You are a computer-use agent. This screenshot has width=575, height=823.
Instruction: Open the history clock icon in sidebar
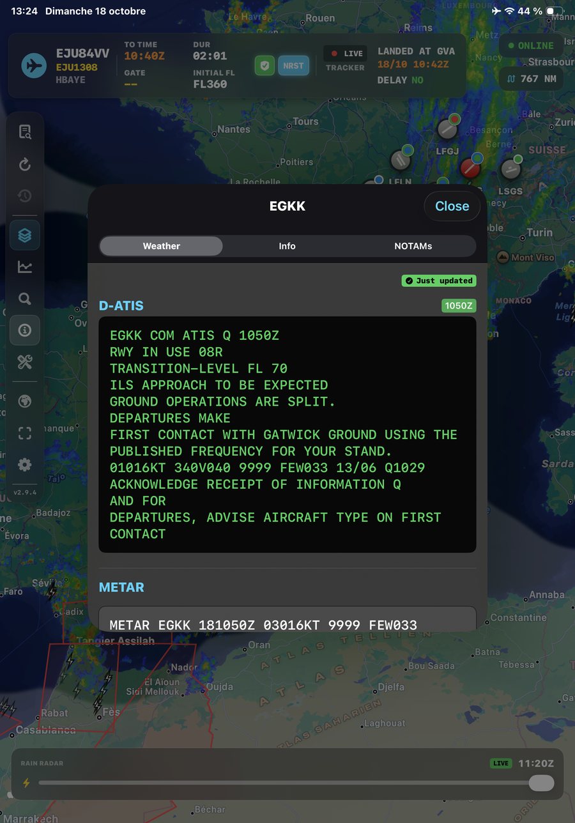pyautogui.click(x=25, y=196)
